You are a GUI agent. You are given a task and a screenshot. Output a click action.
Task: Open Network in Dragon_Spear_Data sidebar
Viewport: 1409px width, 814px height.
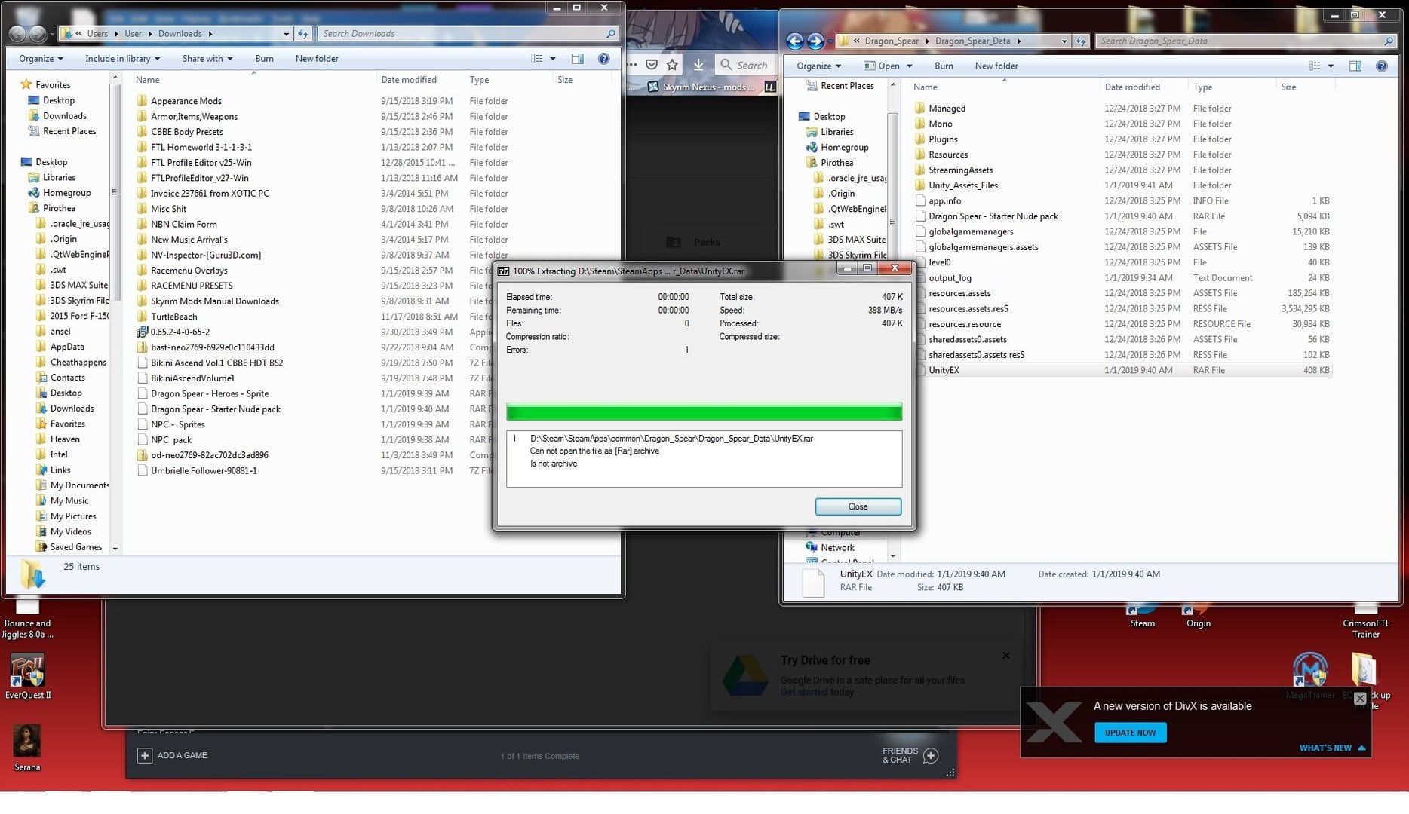coord(837,548)
